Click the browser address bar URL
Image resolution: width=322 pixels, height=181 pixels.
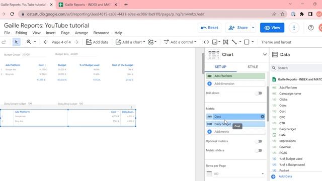point(116,14)
